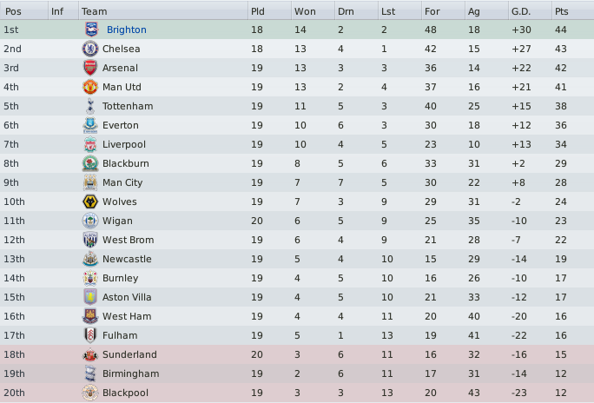
Task: Click the Fulham shield badge
Action: pyautogui.click(x=90, y=335)
